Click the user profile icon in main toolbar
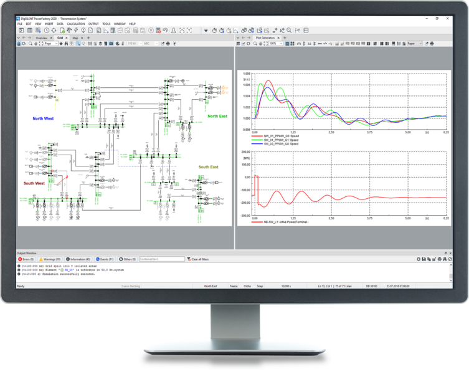This screenshot has height=374, width=469. (x=174, y=31)
